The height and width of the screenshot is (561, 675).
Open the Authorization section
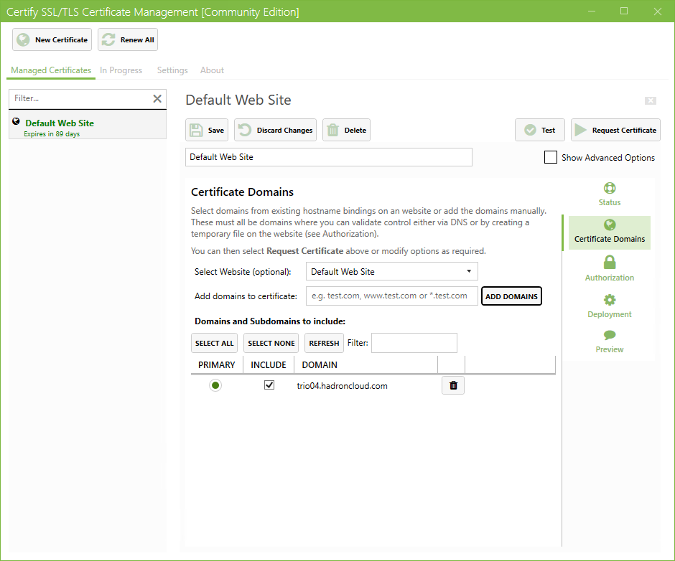point(610,269)
